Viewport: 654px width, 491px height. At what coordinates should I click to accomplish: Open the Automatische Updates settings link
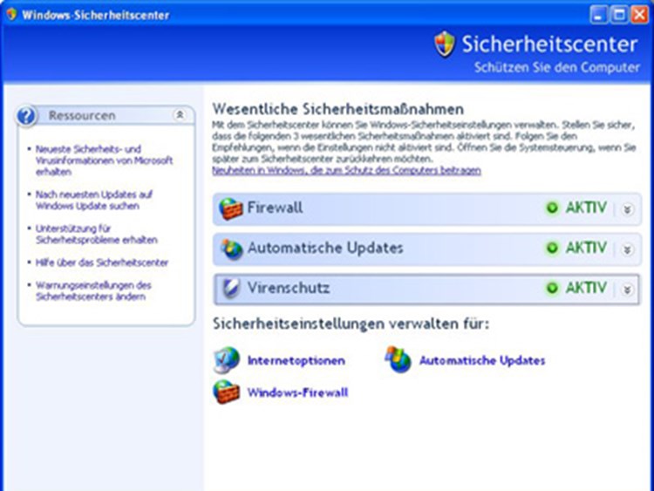click(x=482, y=360)
